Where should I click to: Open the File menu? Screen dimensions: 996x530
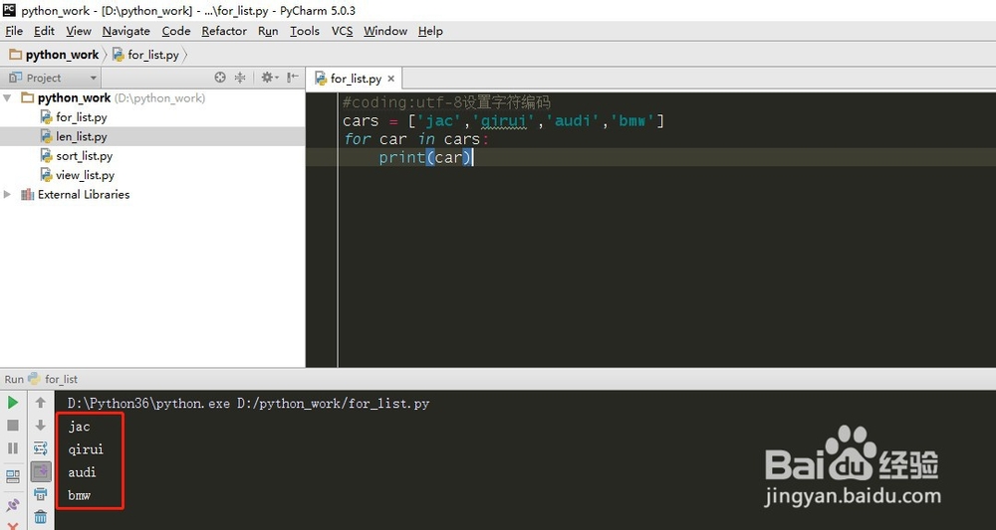tap(14, 31)
